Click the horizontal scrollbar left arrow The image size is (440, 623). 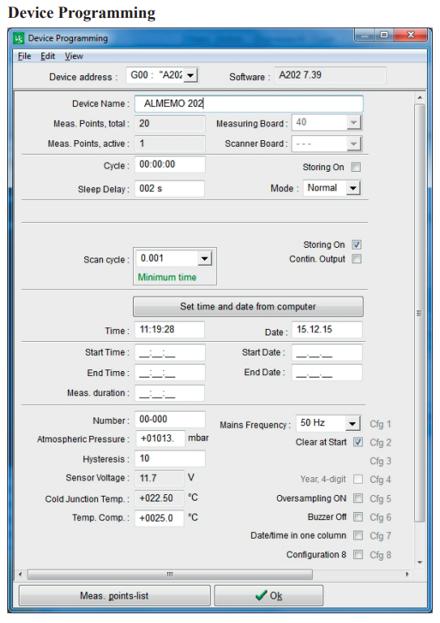pyautogui.click(x=21, y=574)
